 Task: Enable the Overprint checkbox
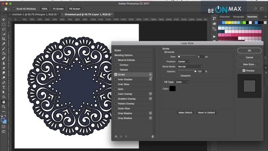(x=179, y=75)
